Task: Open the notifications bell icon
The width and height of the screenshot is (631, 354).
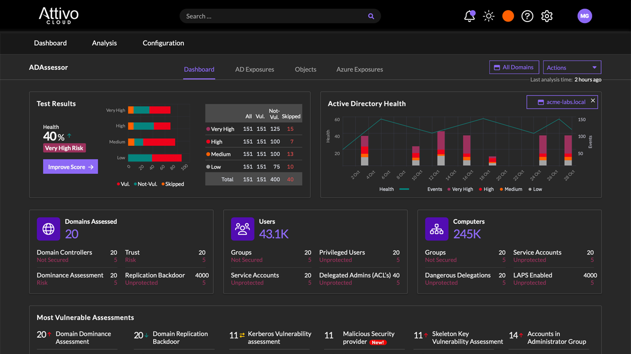Action: [x=469, y=16]
